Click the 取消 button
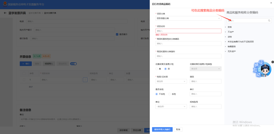 (x=178, y=129)
